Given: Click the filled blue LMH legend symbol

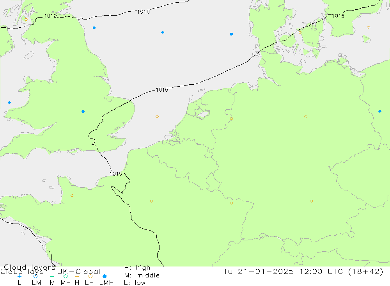Looking at the screenshot, I should [x=105, y=276].
